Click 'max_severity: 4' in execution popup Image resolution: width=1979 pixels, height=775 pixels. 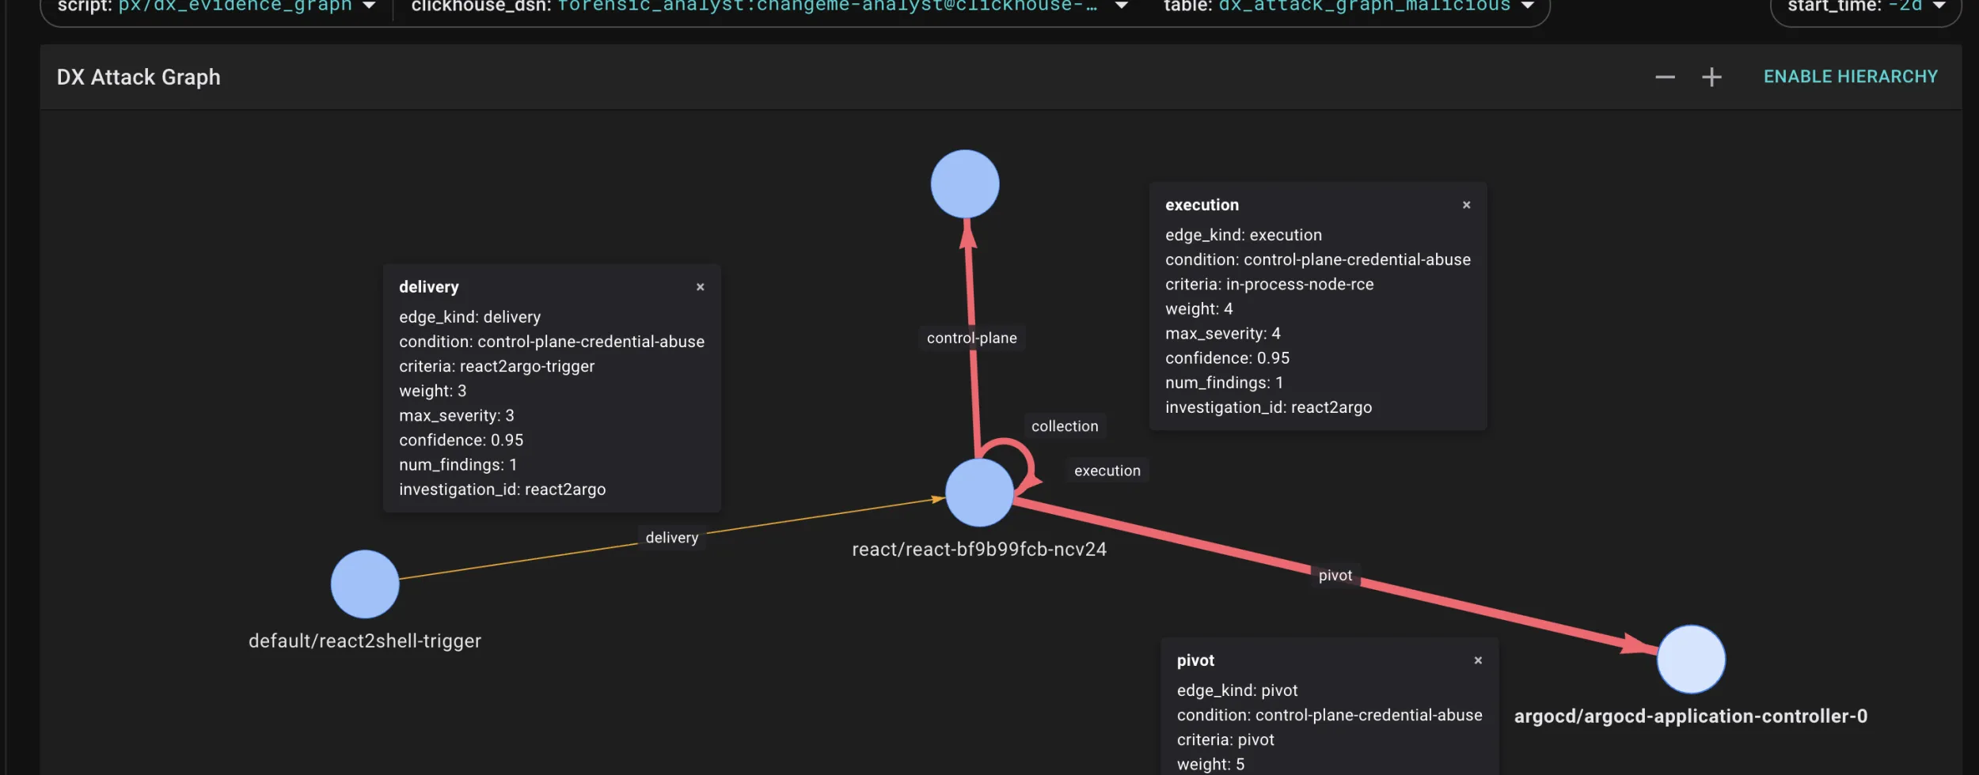(x=1223, y=334)
